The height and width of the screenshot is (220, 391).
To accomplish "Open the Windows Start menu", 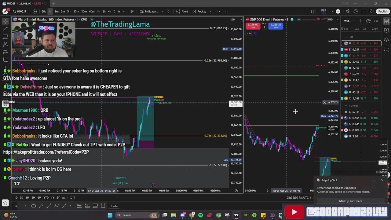I will pyautogui.click(x=110, y=215).
